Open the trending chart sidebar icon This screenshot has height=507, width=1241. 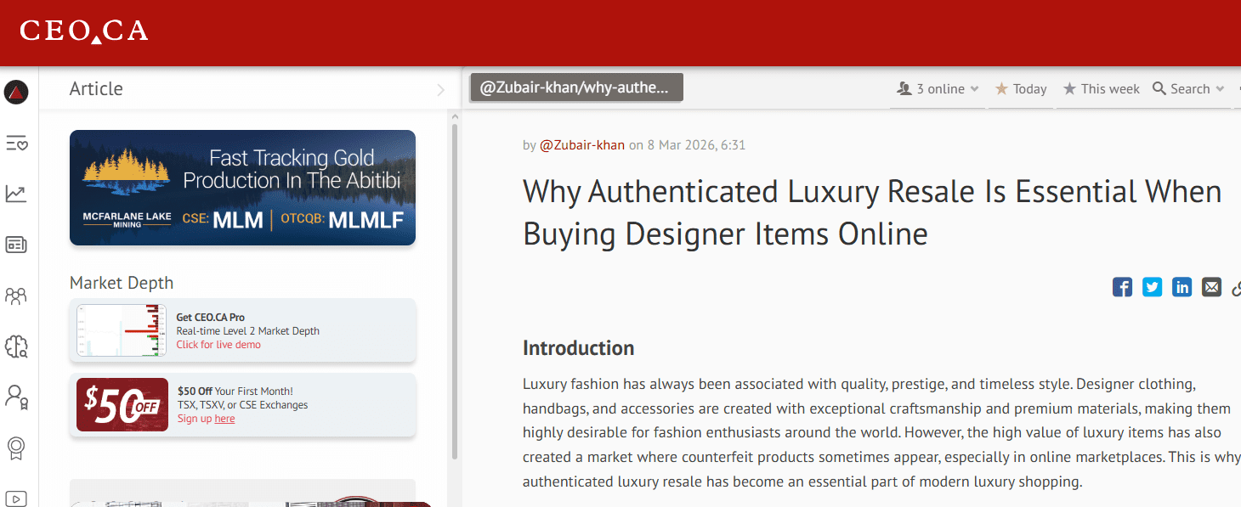point(16,194)
